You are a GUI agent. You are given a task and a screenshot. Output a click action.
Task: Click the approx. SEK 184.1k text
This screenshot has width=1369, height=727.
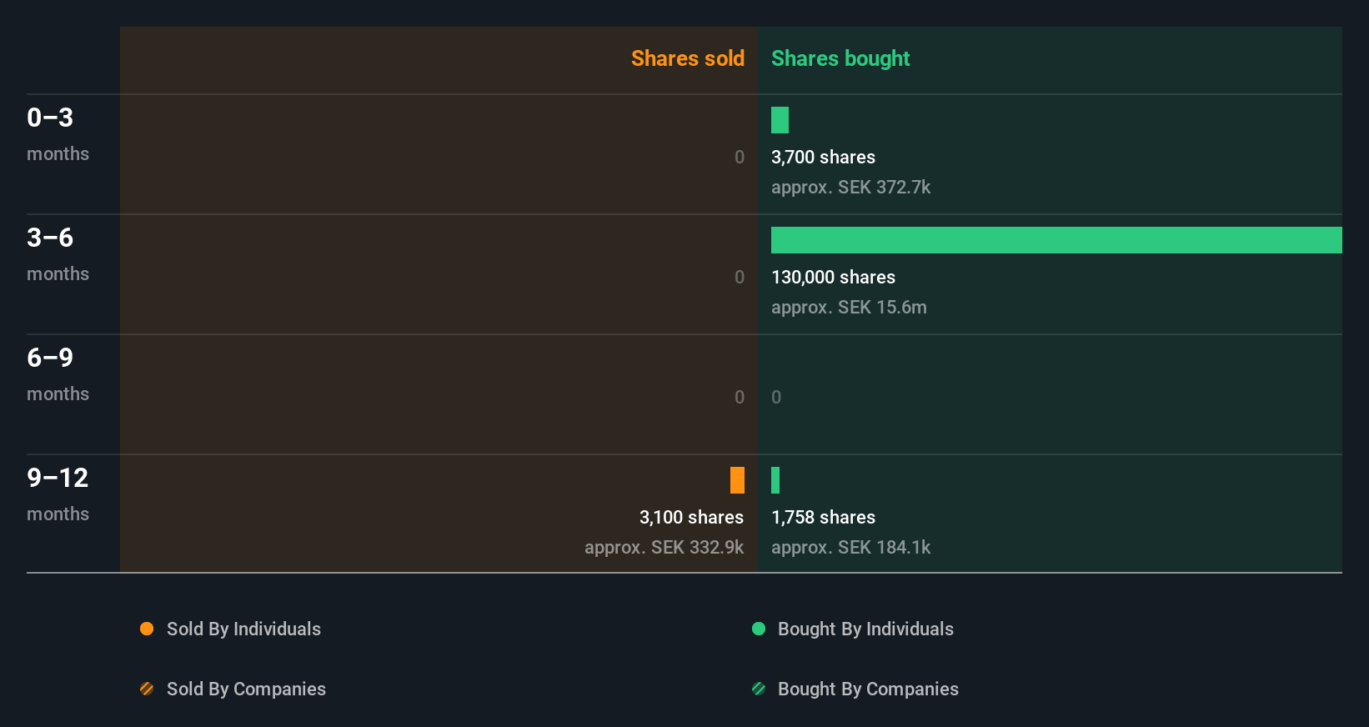850,548
